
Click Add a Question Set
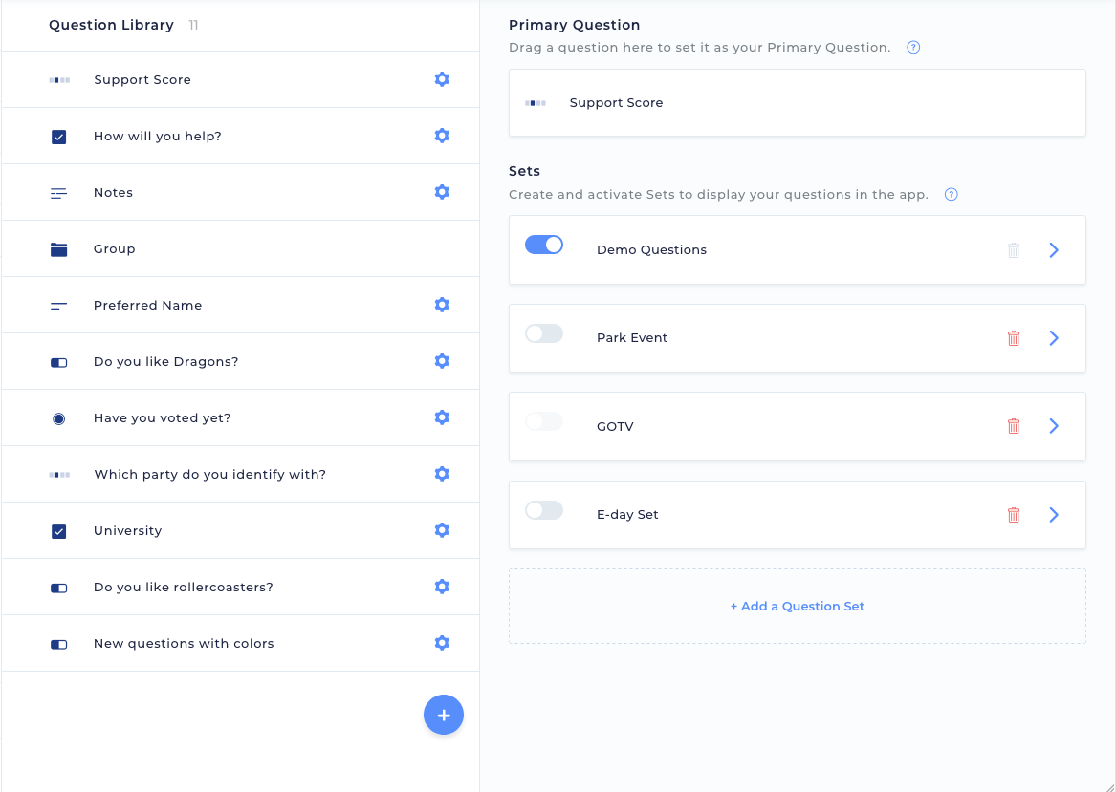point(797,606)
